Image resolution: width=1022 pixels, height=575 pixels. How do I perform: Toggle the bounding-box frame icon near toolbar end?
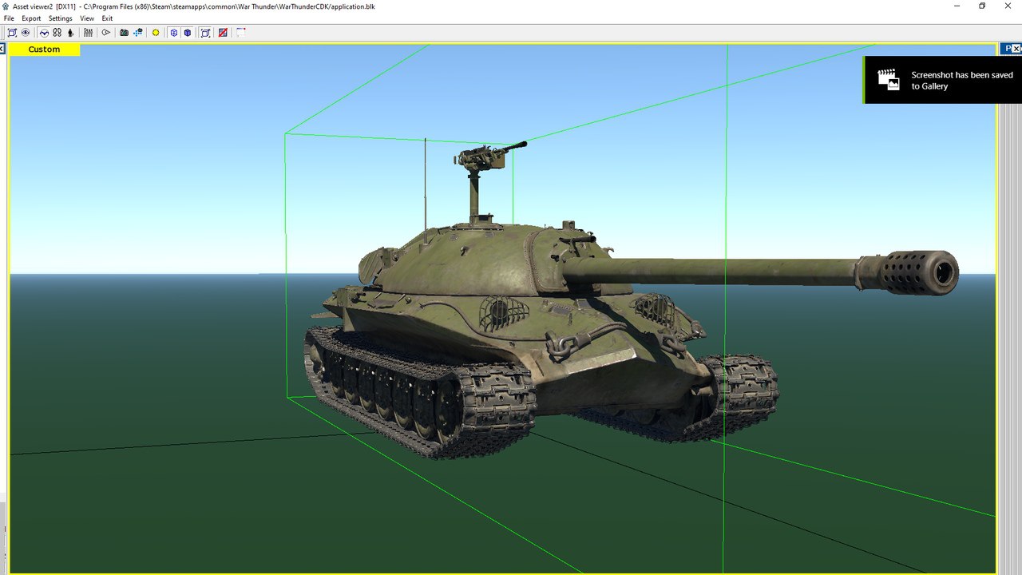205,33
